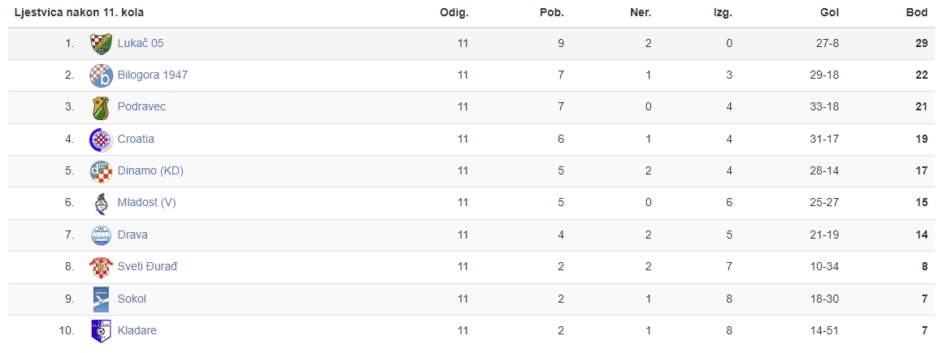Image resolution: width=943 pixels, height=353 pixels.
Task: Open the Podravec team link
Action: [142, 107]
